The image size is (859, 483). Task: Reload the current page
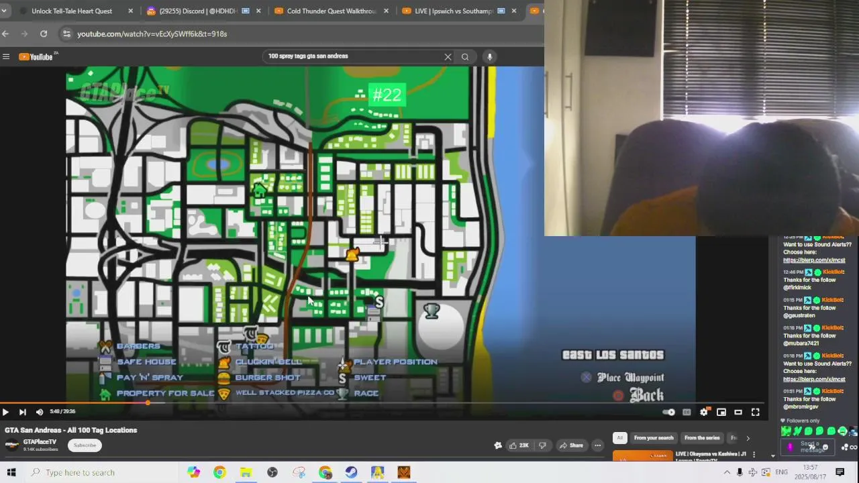coord(44,34)
